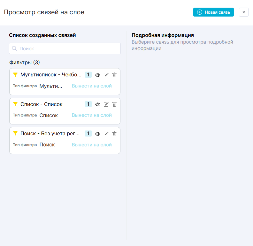Viewport: 253px width, 246px height.
Task: Edit the Список - Список filter
Action: click(x=106, y=104)
